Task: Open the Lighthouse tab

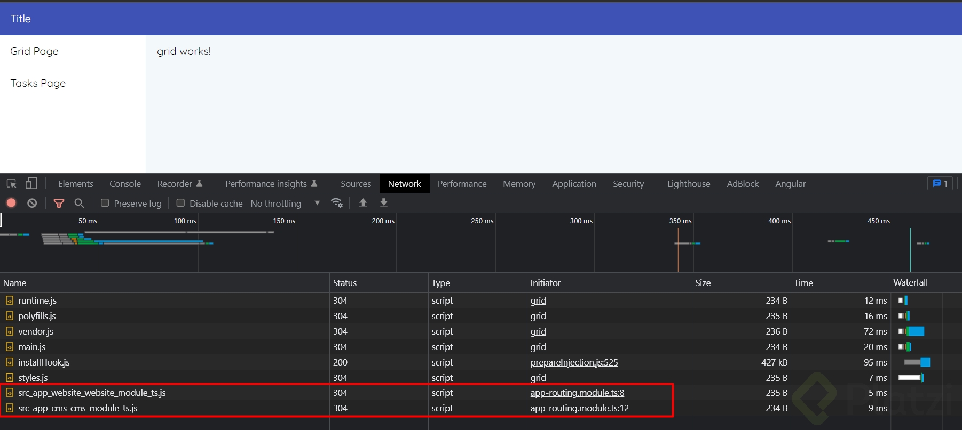Action: tap(689, 184)
